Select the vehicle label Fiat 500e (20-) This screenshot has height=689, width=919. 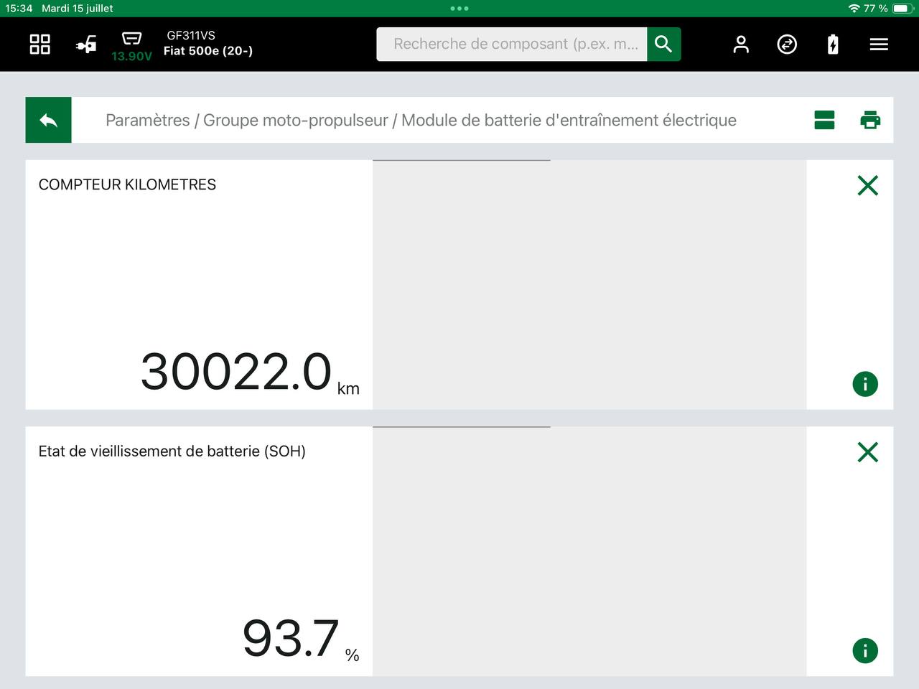[208, 51]
